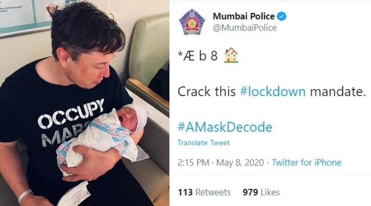The image size is (371, 206).
Task: Click the May 8, 2020 date
Action: pyautogui.click(x=240, y=162)
